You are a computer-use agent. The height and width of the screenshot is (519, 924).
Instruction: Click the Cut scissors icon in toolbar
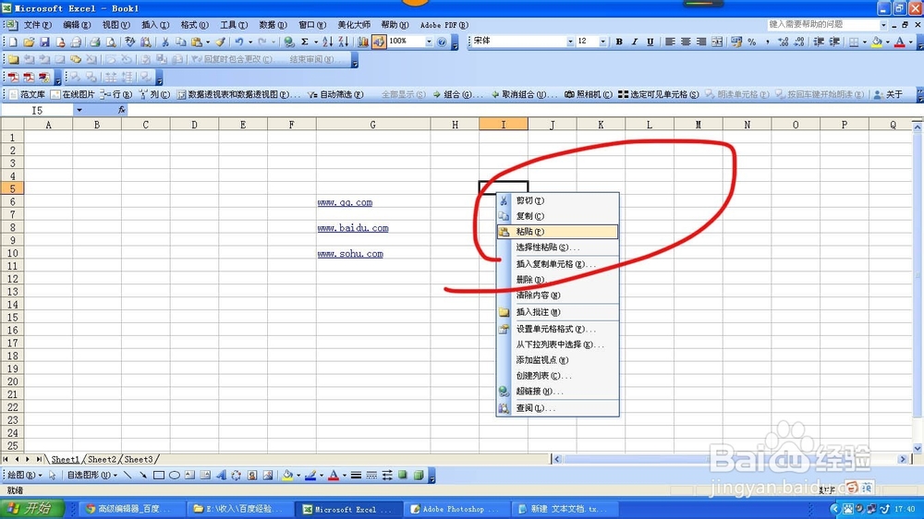(x=165, y=42)
